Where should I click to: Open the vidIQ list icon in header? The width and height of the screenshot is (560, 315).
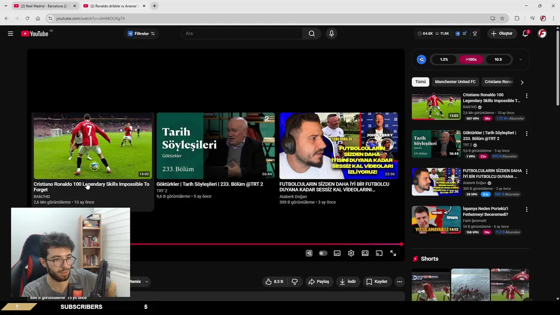point(465,34)
